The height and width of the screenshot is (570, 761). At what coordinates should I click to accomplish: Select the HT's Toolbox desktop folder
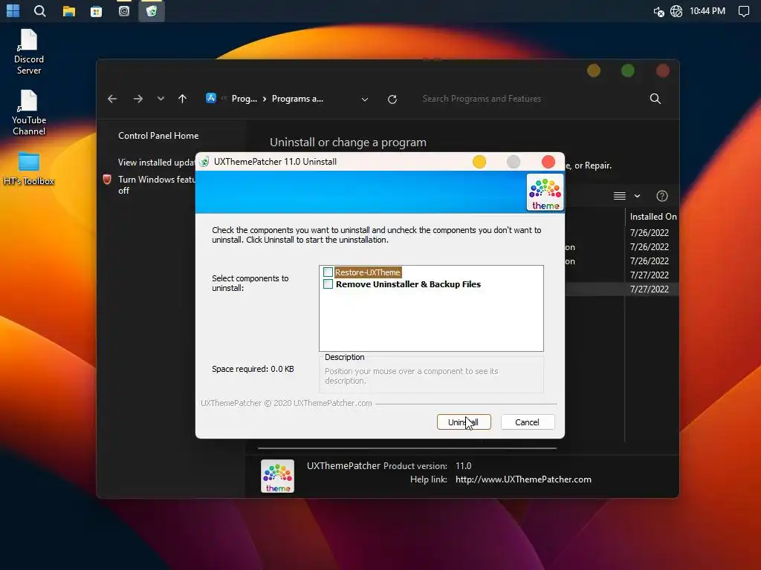29,168
